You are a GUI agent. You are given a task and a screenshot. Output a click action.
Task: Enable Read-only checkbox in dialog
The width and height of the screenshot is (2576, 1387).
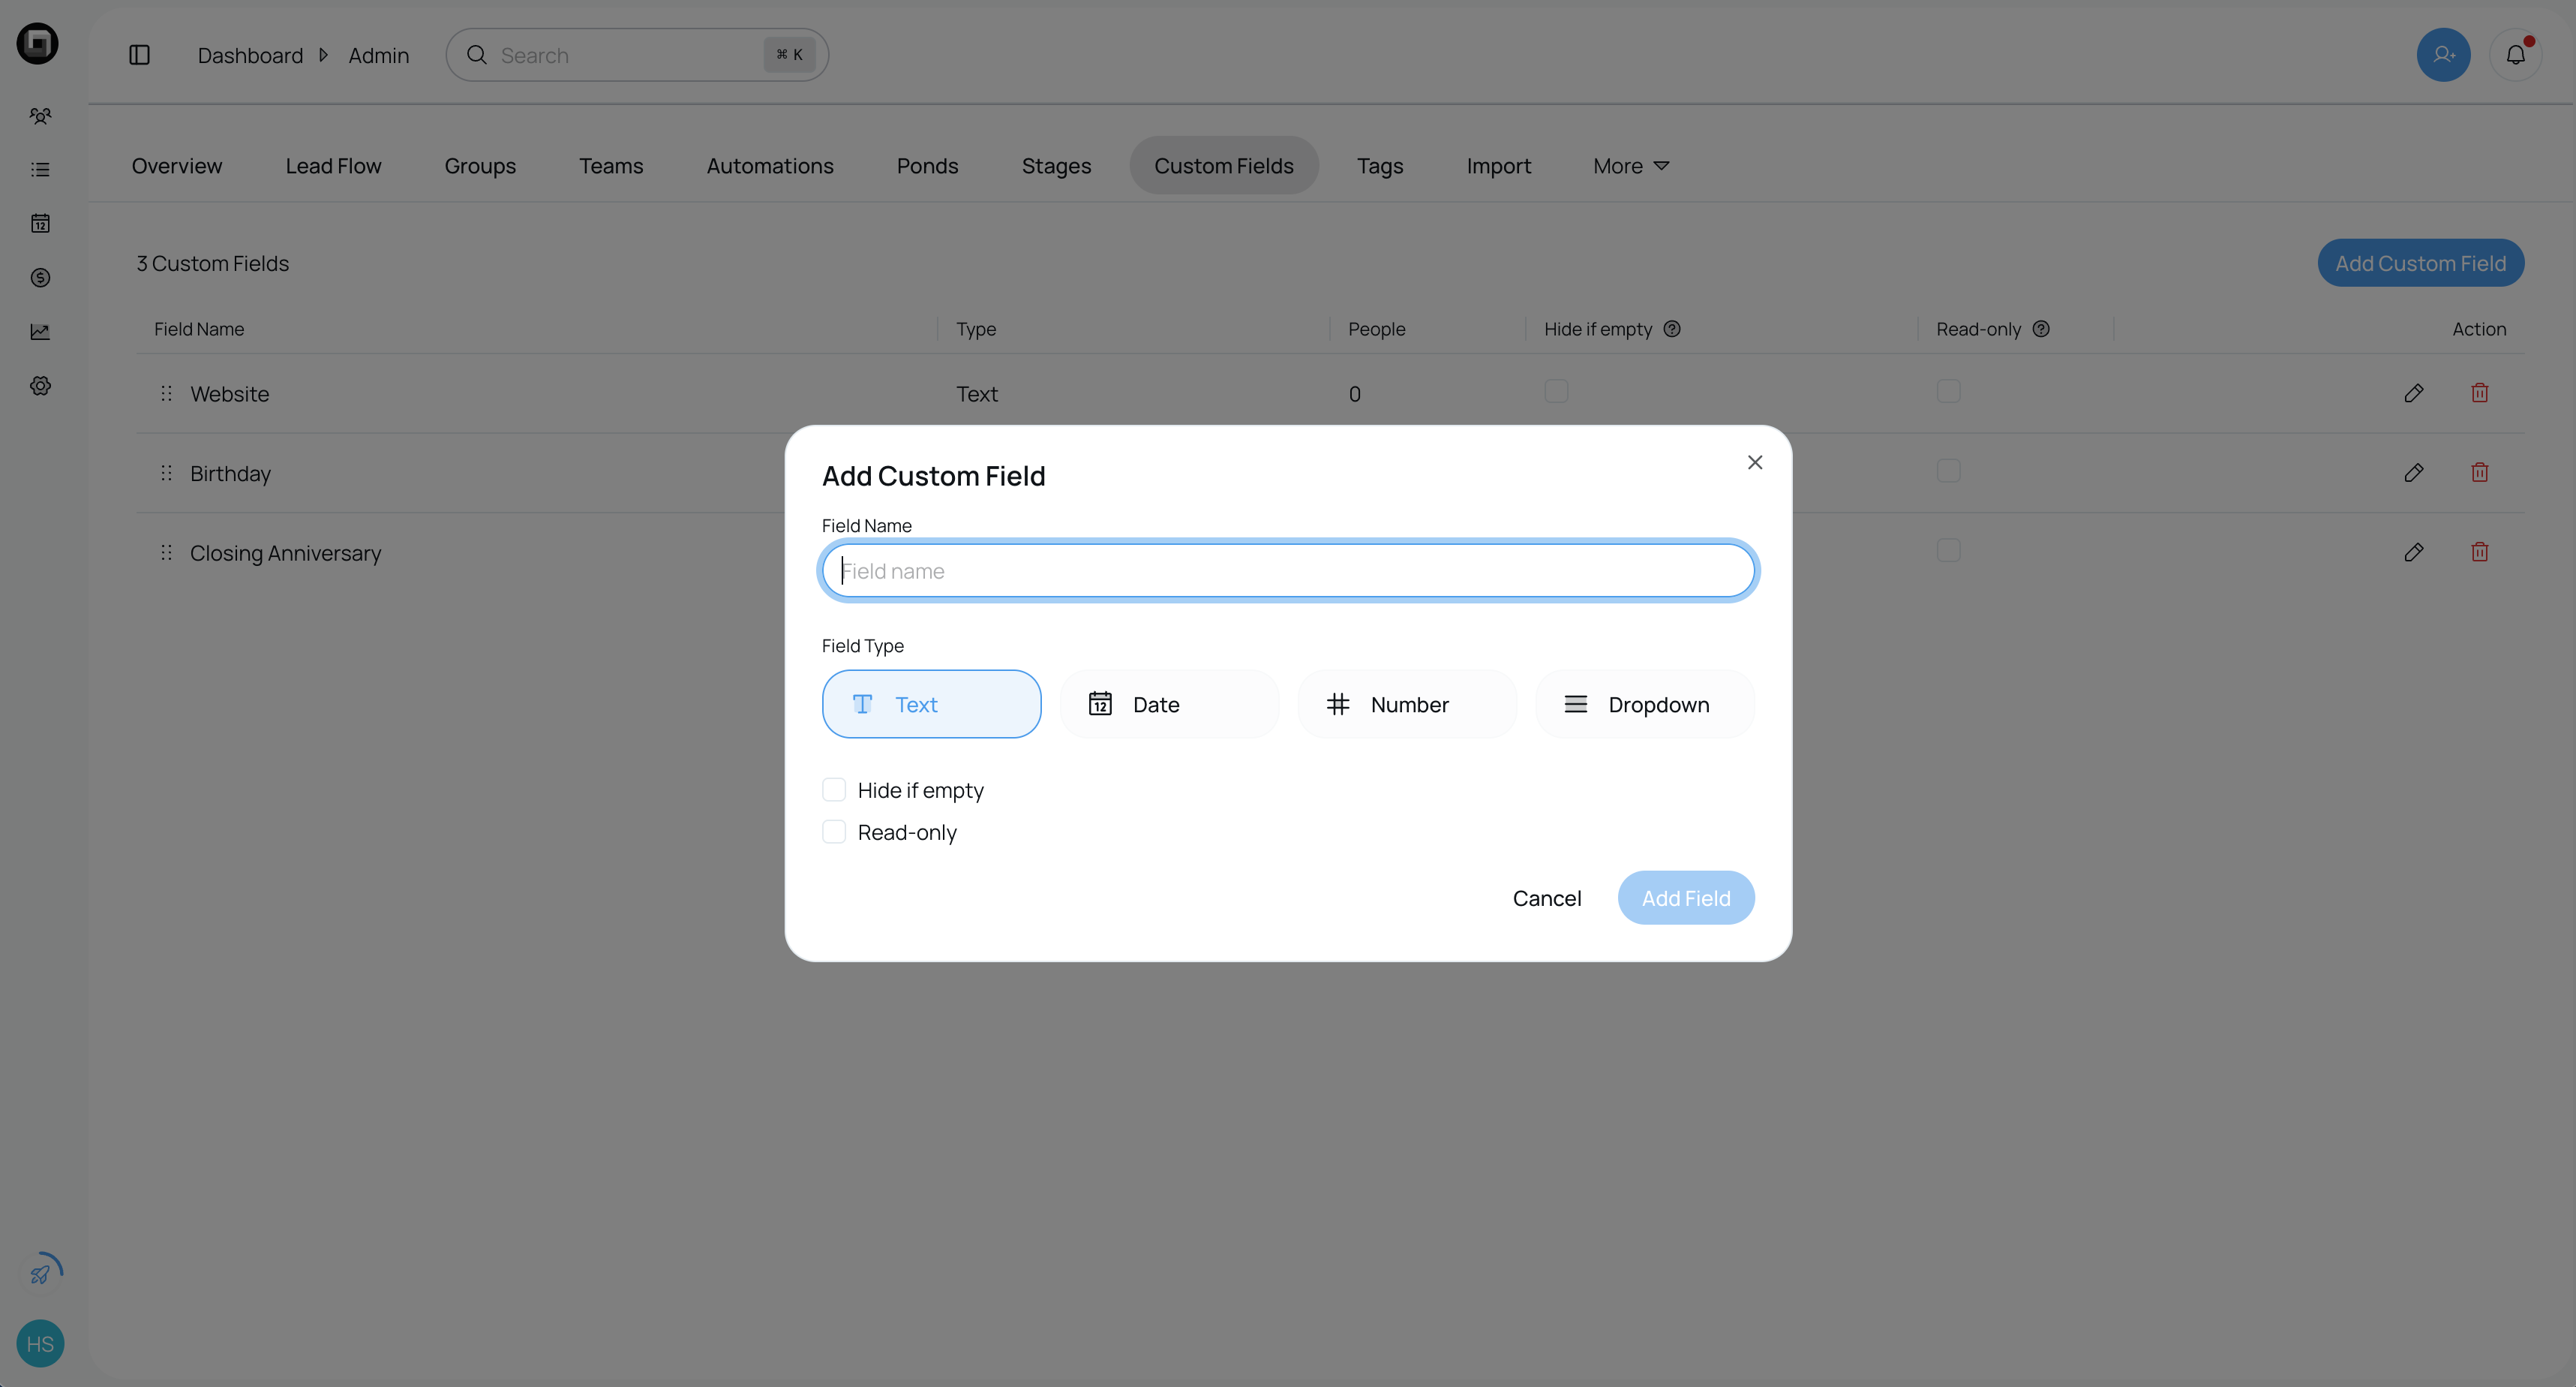(x=834, y=832)
